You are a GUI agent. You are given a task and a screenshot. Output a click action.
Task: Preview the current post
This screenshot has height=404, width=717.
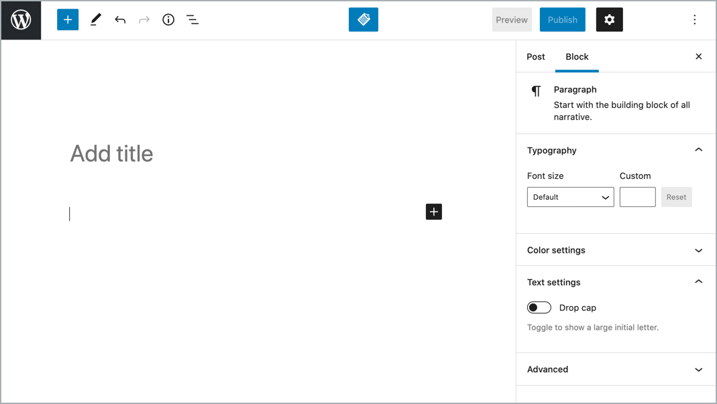[512, 19]
